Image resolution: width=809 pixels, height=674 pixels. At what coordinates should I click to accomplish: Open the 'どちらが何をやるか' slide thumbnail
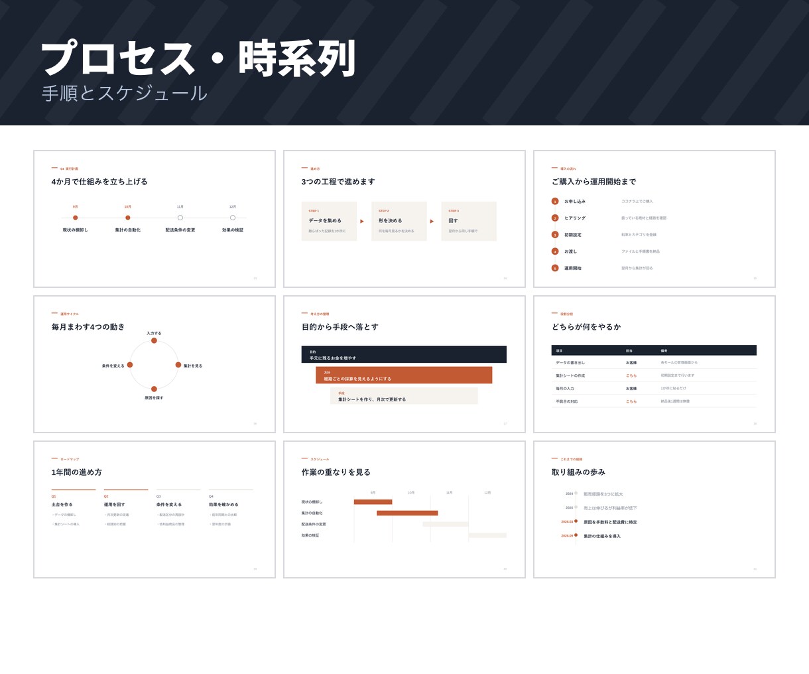(x=654, y=364)
